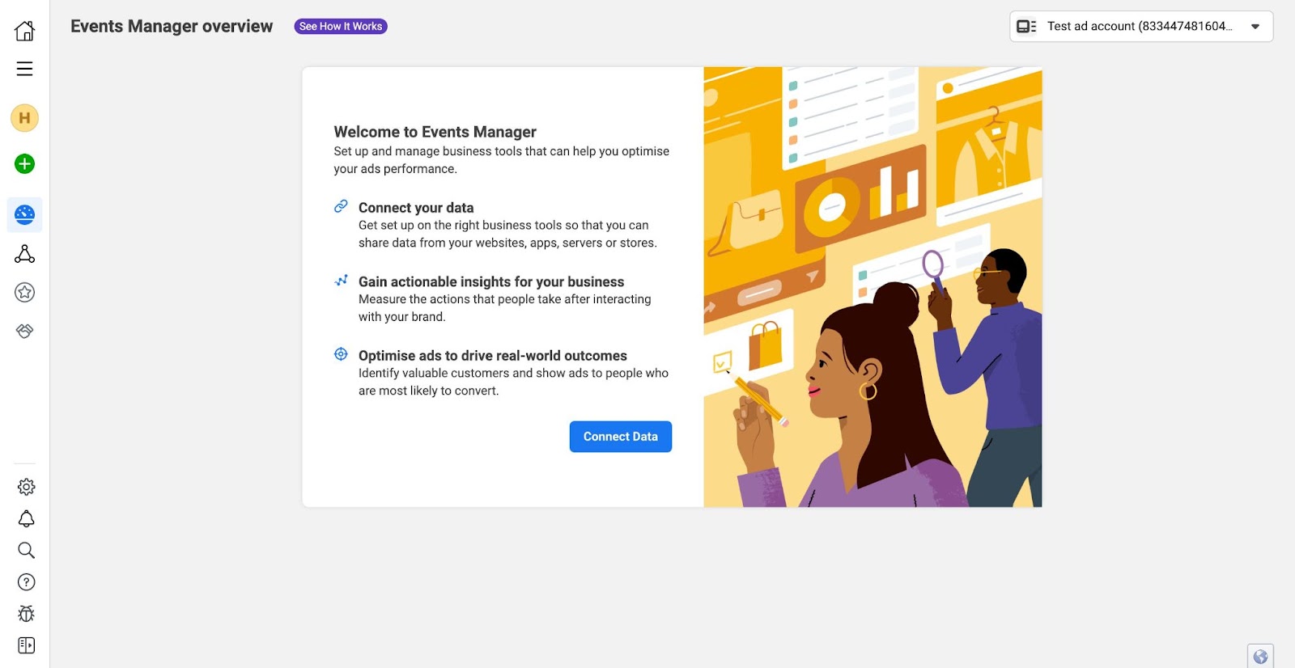1295x668 pixels.
Task: Expand the Test ad account dropdown arrow
Action: pyautogui.click(x=1255, y=27)
